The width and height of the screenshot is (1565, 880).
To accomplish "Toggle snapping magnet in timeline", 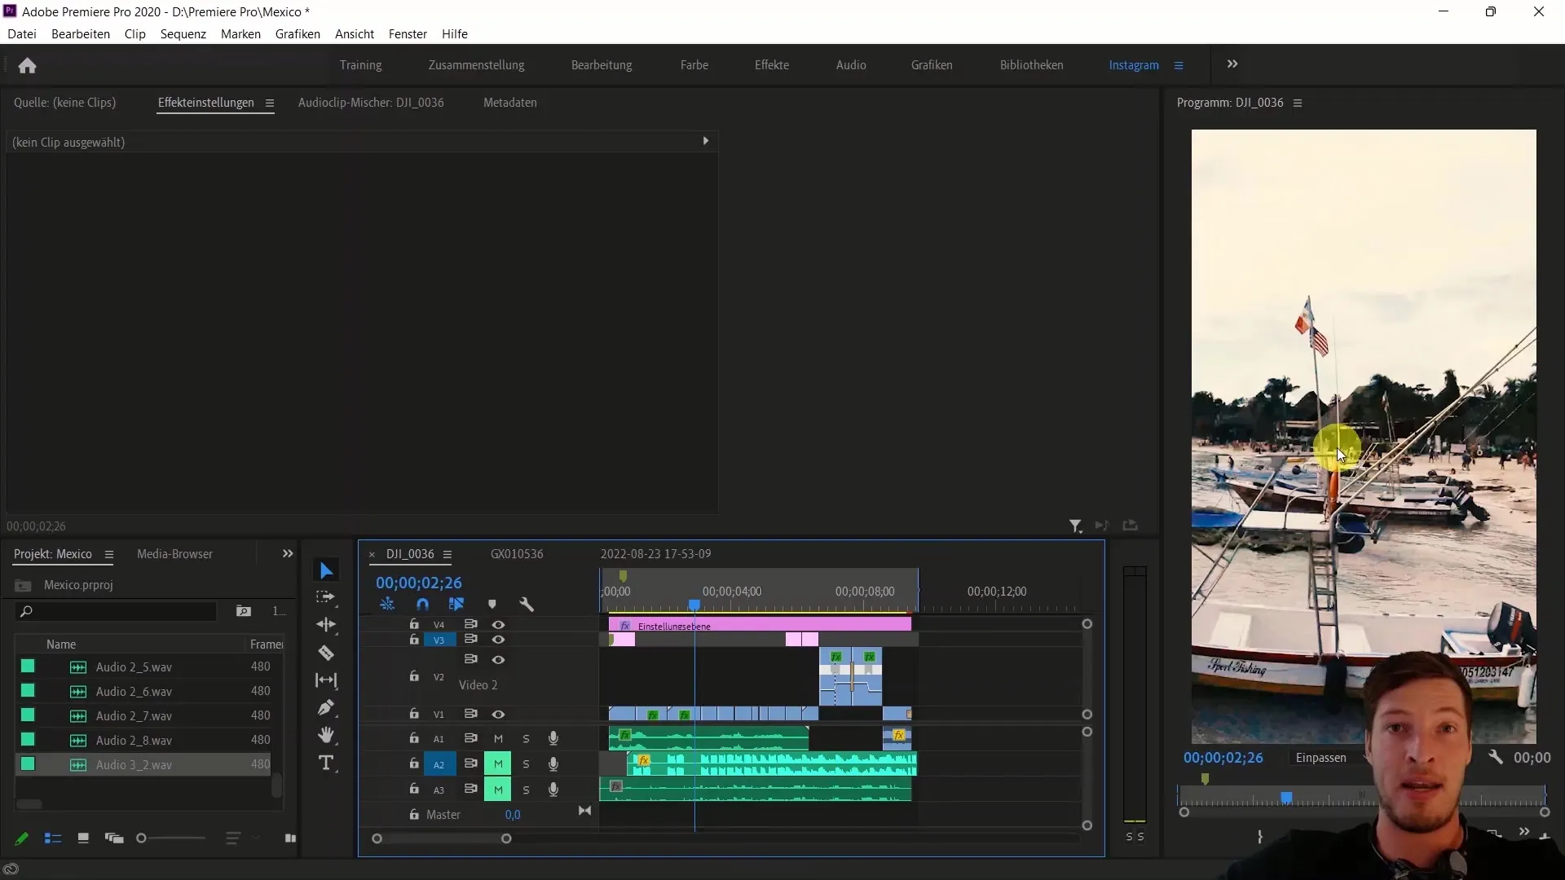I will (422, 605).
